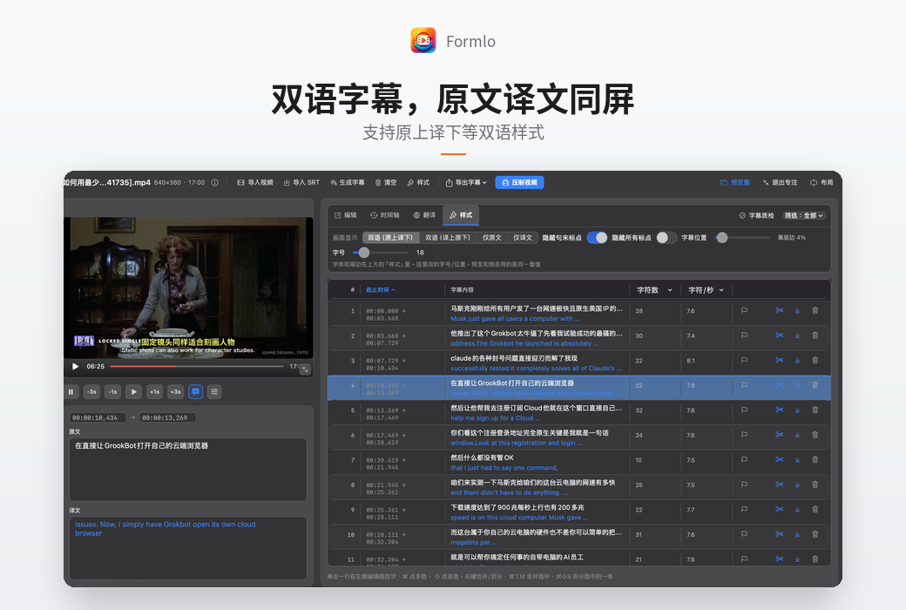Click the red video progress bar

pos(197,367)
